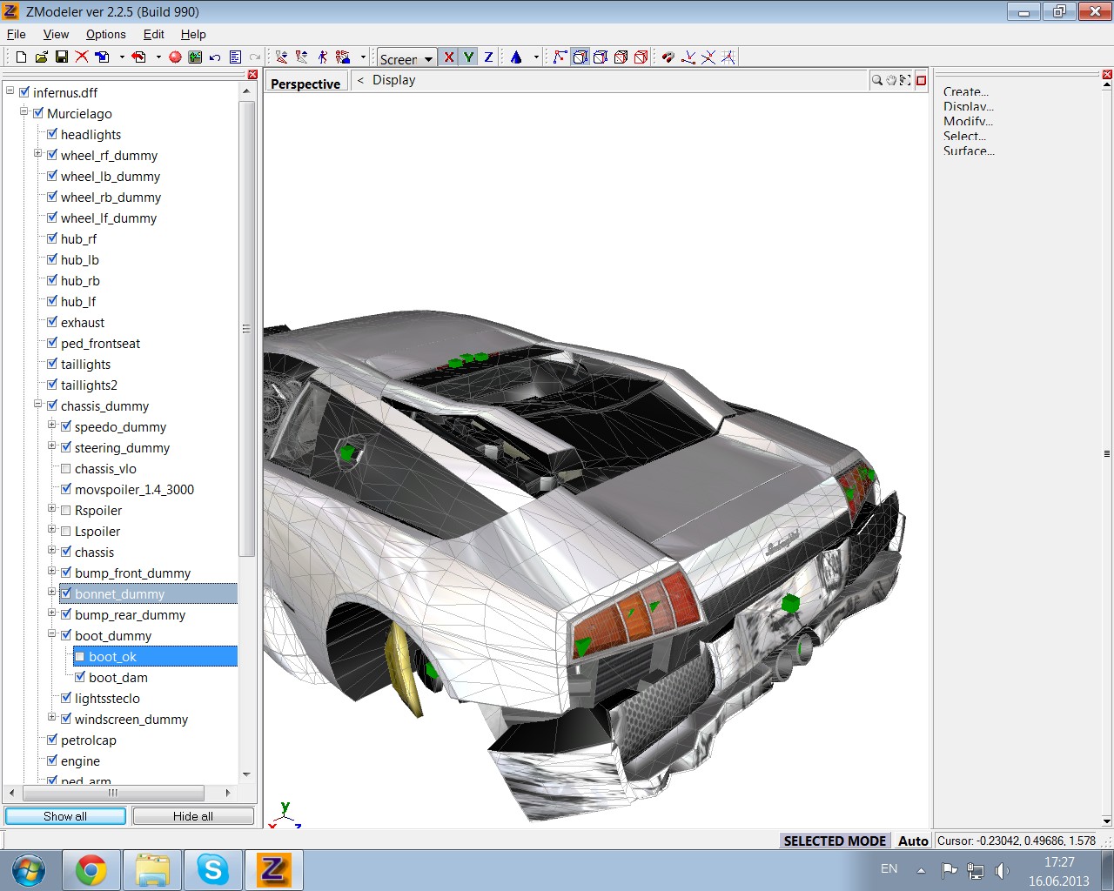The width and height of the screenshot is (1114, 891).
Task: Click the red square maximize viewport icon
Action: tap(921, 80)
